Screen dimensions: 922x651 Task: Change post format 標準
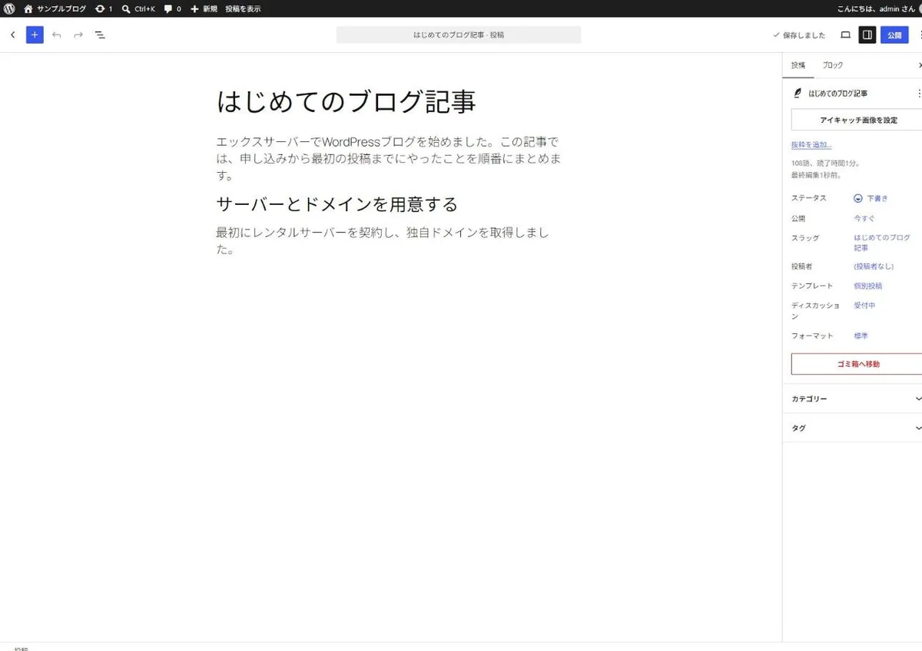coord(861,336)
